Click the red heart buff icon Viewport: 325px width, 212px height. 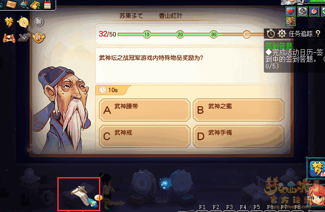(x=291, y=11)
